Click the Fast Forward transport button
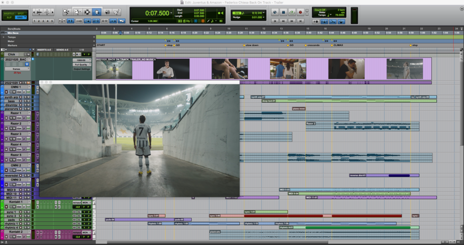The image size is (464, 245). [292, 21]
